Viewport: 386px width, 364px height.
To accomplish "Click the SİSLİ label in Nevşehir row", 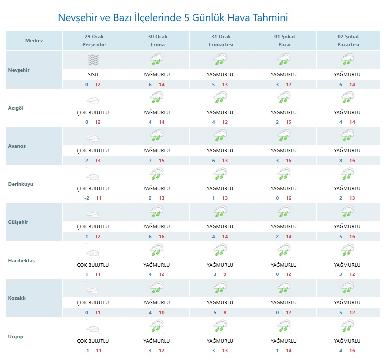I will [93, 75].
